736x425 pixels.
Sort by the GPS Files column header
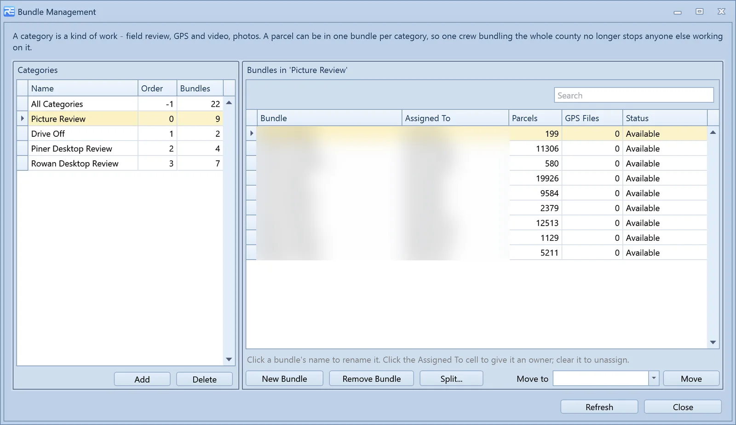592,118
